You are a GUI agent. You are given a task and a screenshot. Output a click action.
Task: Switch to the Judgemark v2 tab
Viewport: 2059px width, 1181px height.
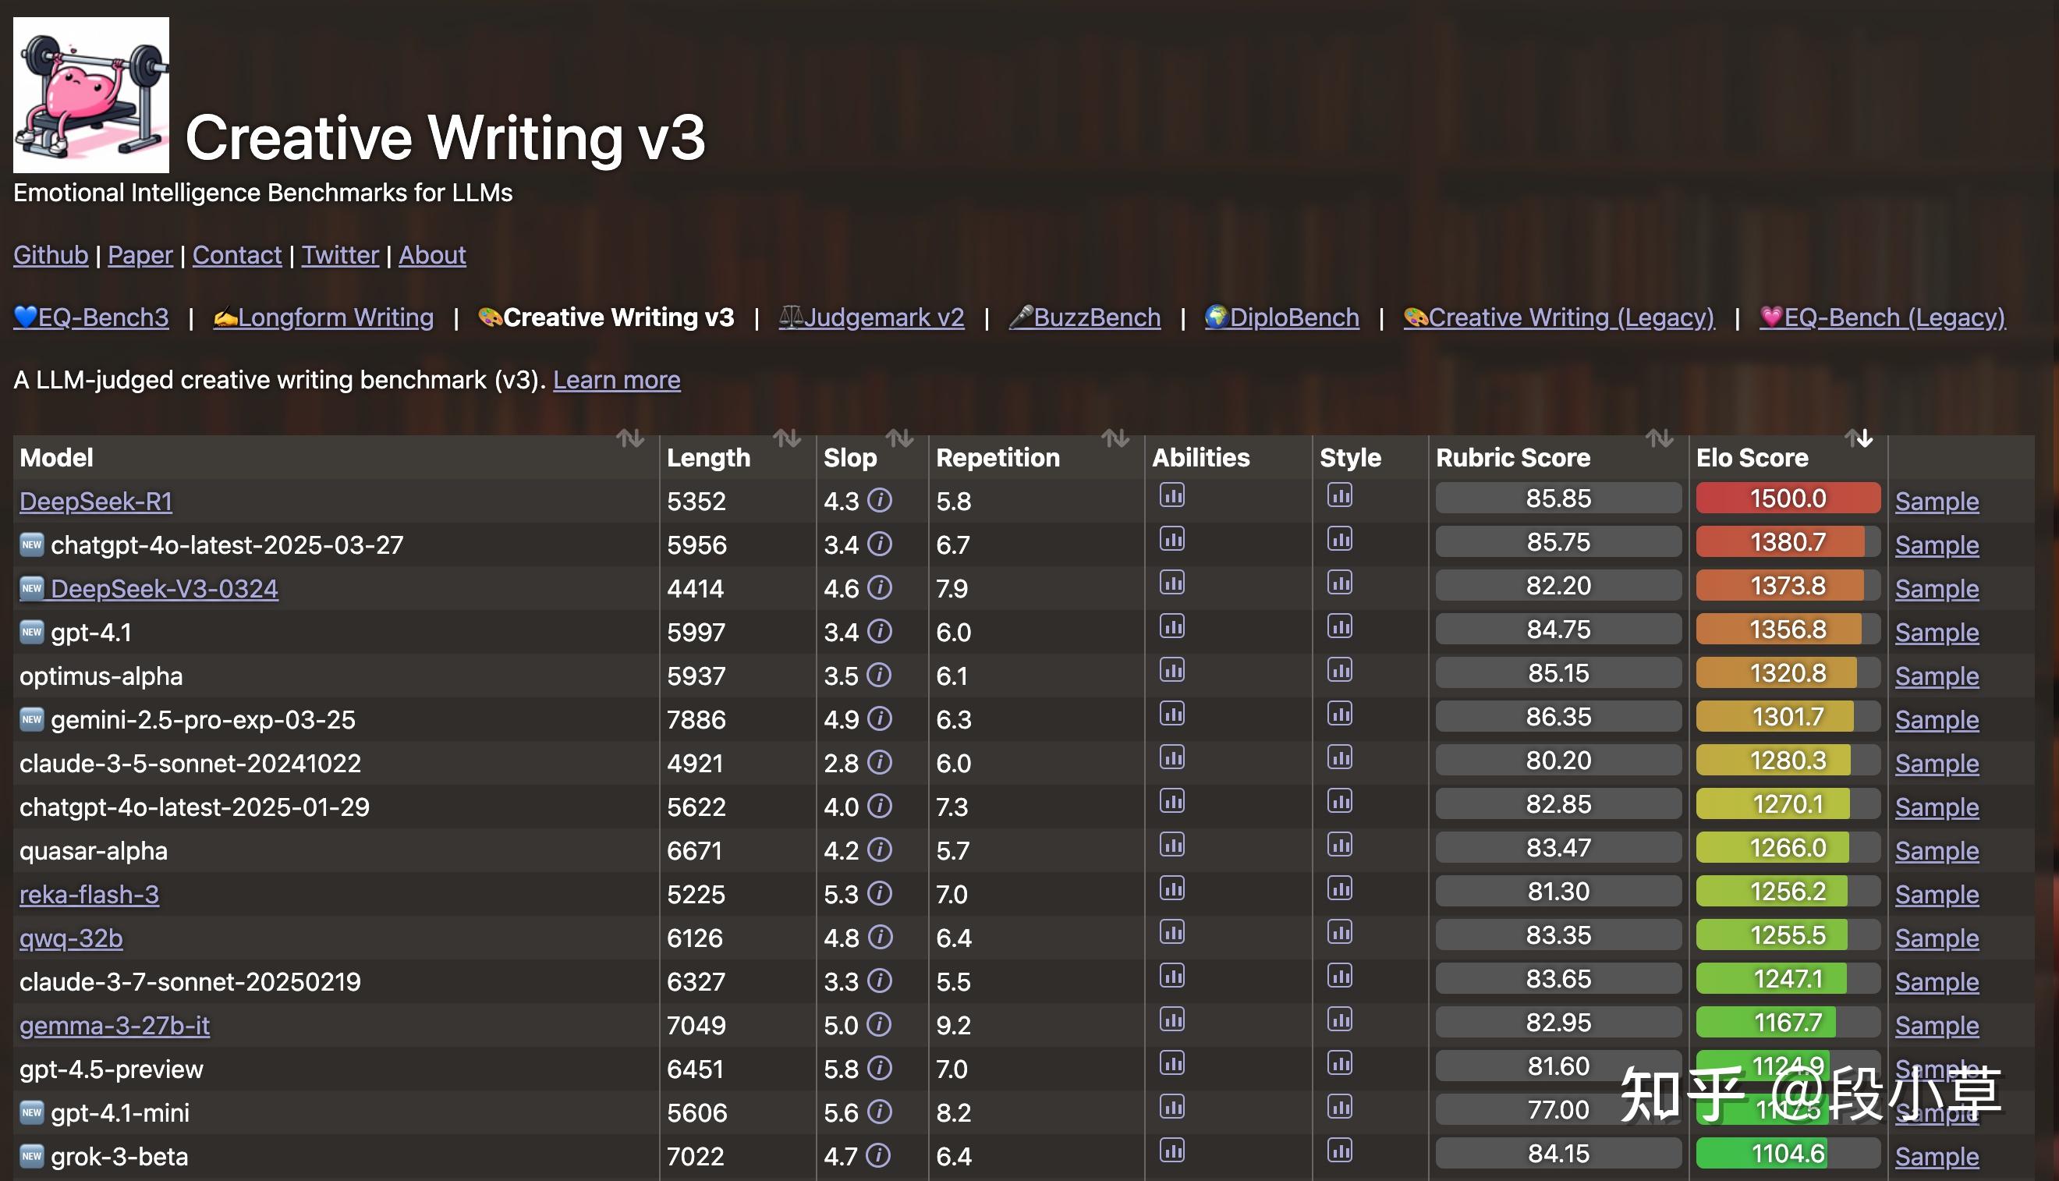coord(871,317)
